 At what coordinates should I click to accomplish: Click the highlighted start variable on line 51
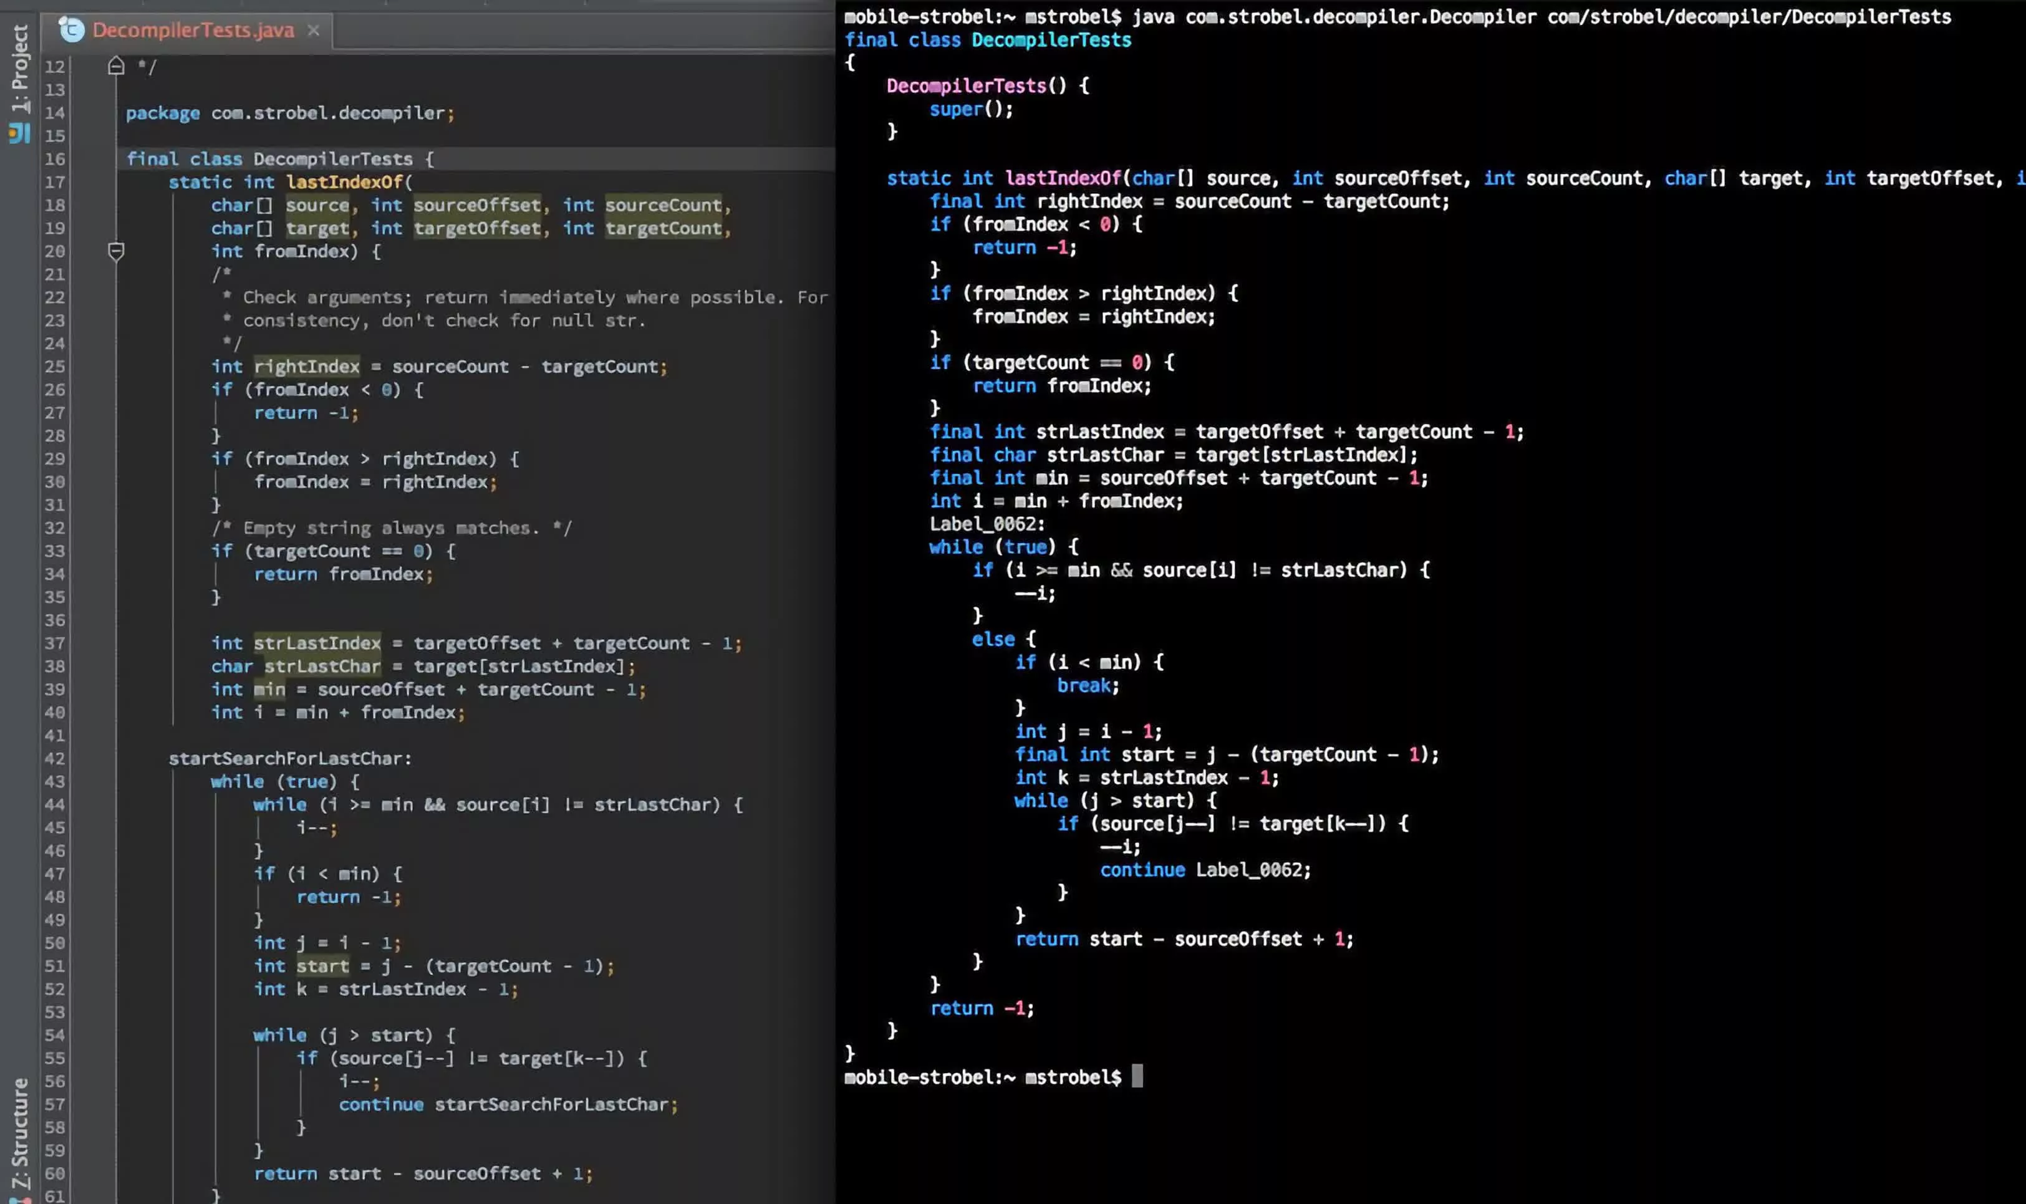coord(322,966)
